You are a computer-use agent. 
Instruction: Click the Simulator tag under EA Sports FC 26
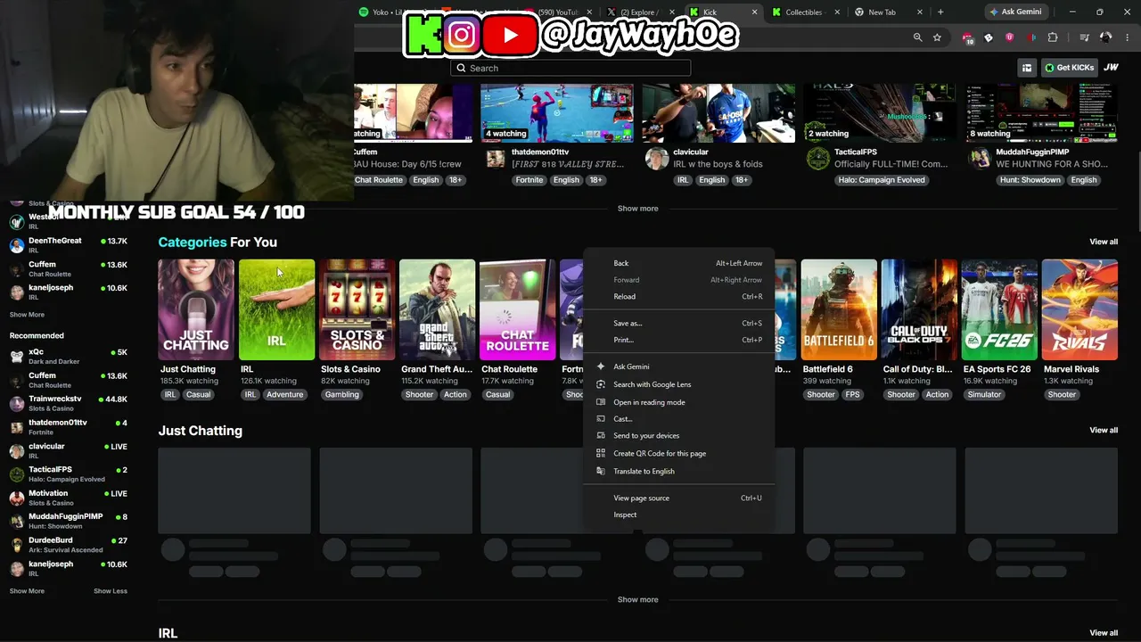click(984, 394)
